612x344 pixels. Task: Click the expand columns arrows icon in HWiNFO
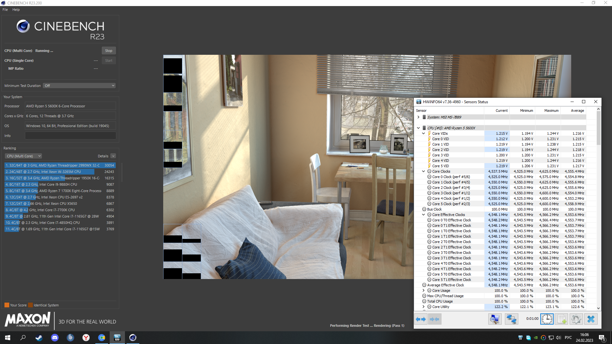click(421, 319)
